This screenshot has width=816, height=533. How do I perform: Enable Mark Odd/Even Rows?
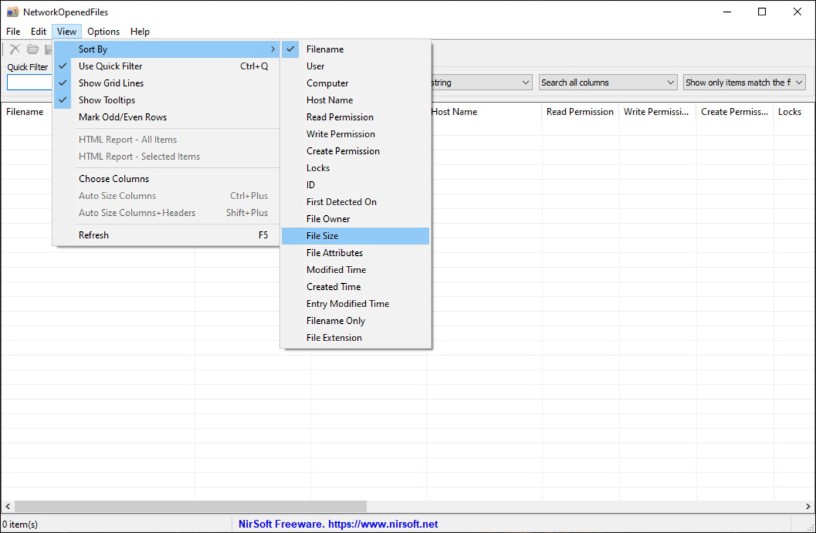167,117
